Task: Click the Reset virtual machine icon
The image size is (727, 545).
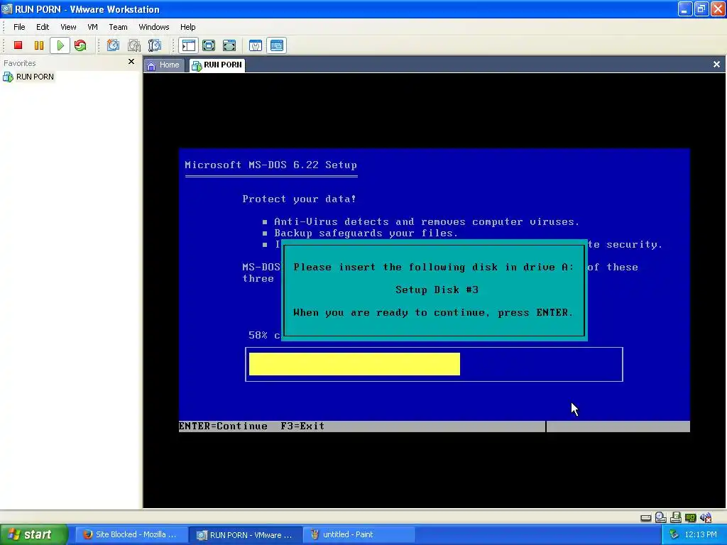Action: [80, 45]
